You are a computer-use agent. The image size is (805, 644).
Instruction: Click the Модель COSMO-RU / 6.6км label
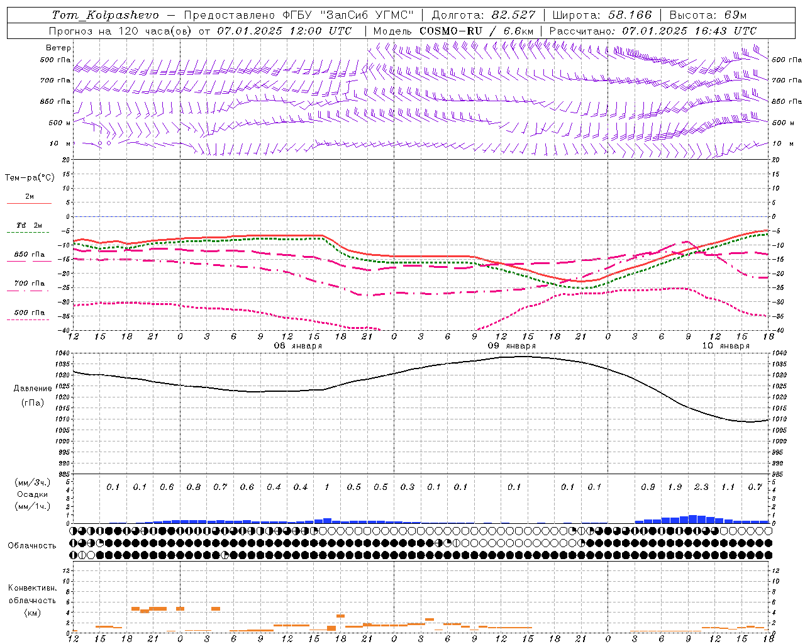[x=453, y=31]
